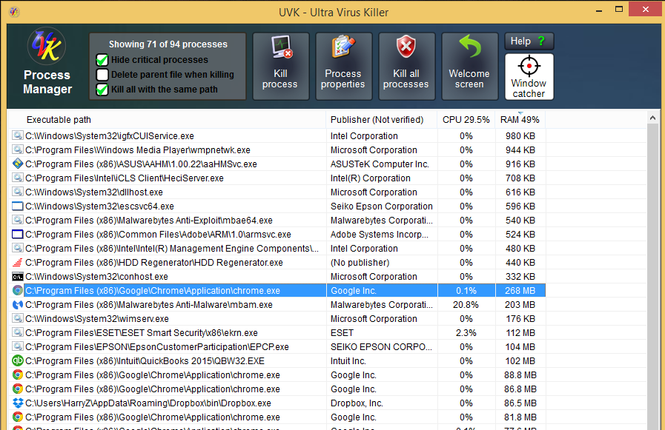Click the 20.8% CPU value
The height and width of the screenshot is (430, 665).
[466, 305]
